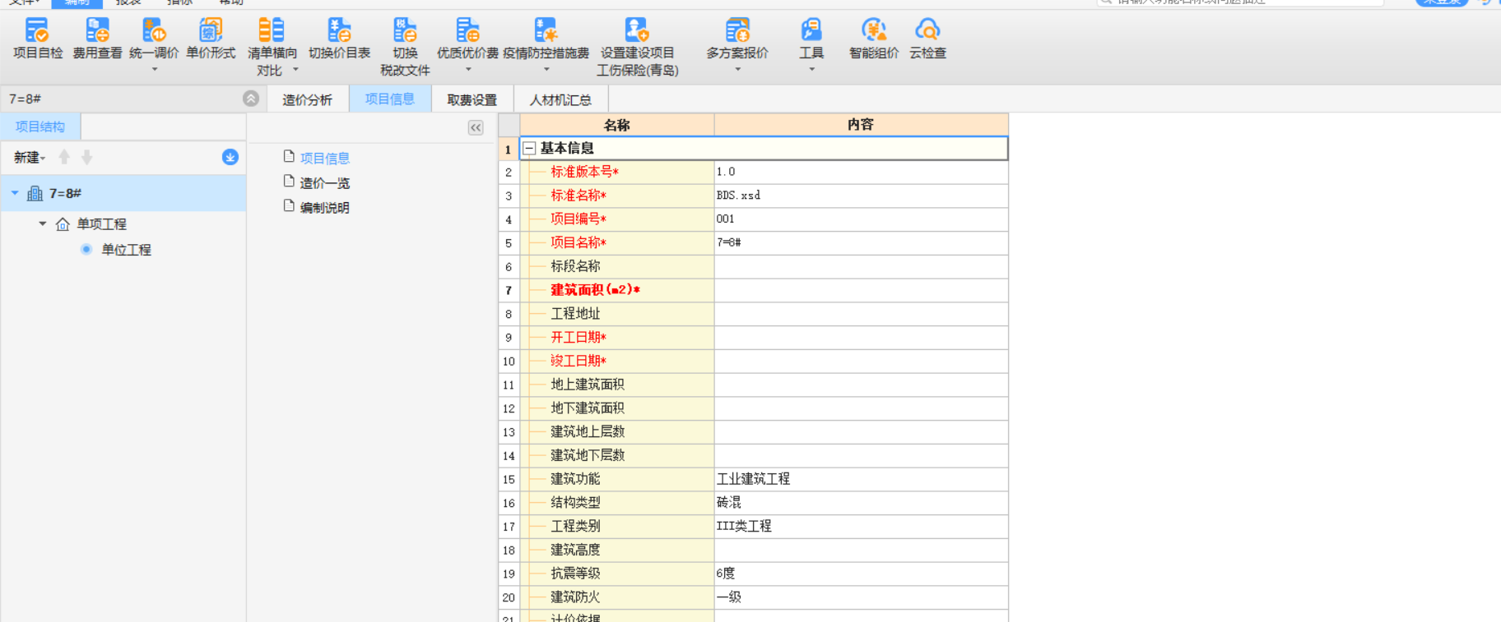1501x622 pixels.
Task: Click the move up arrow next to 新建
Action: (x=64, y=157)
